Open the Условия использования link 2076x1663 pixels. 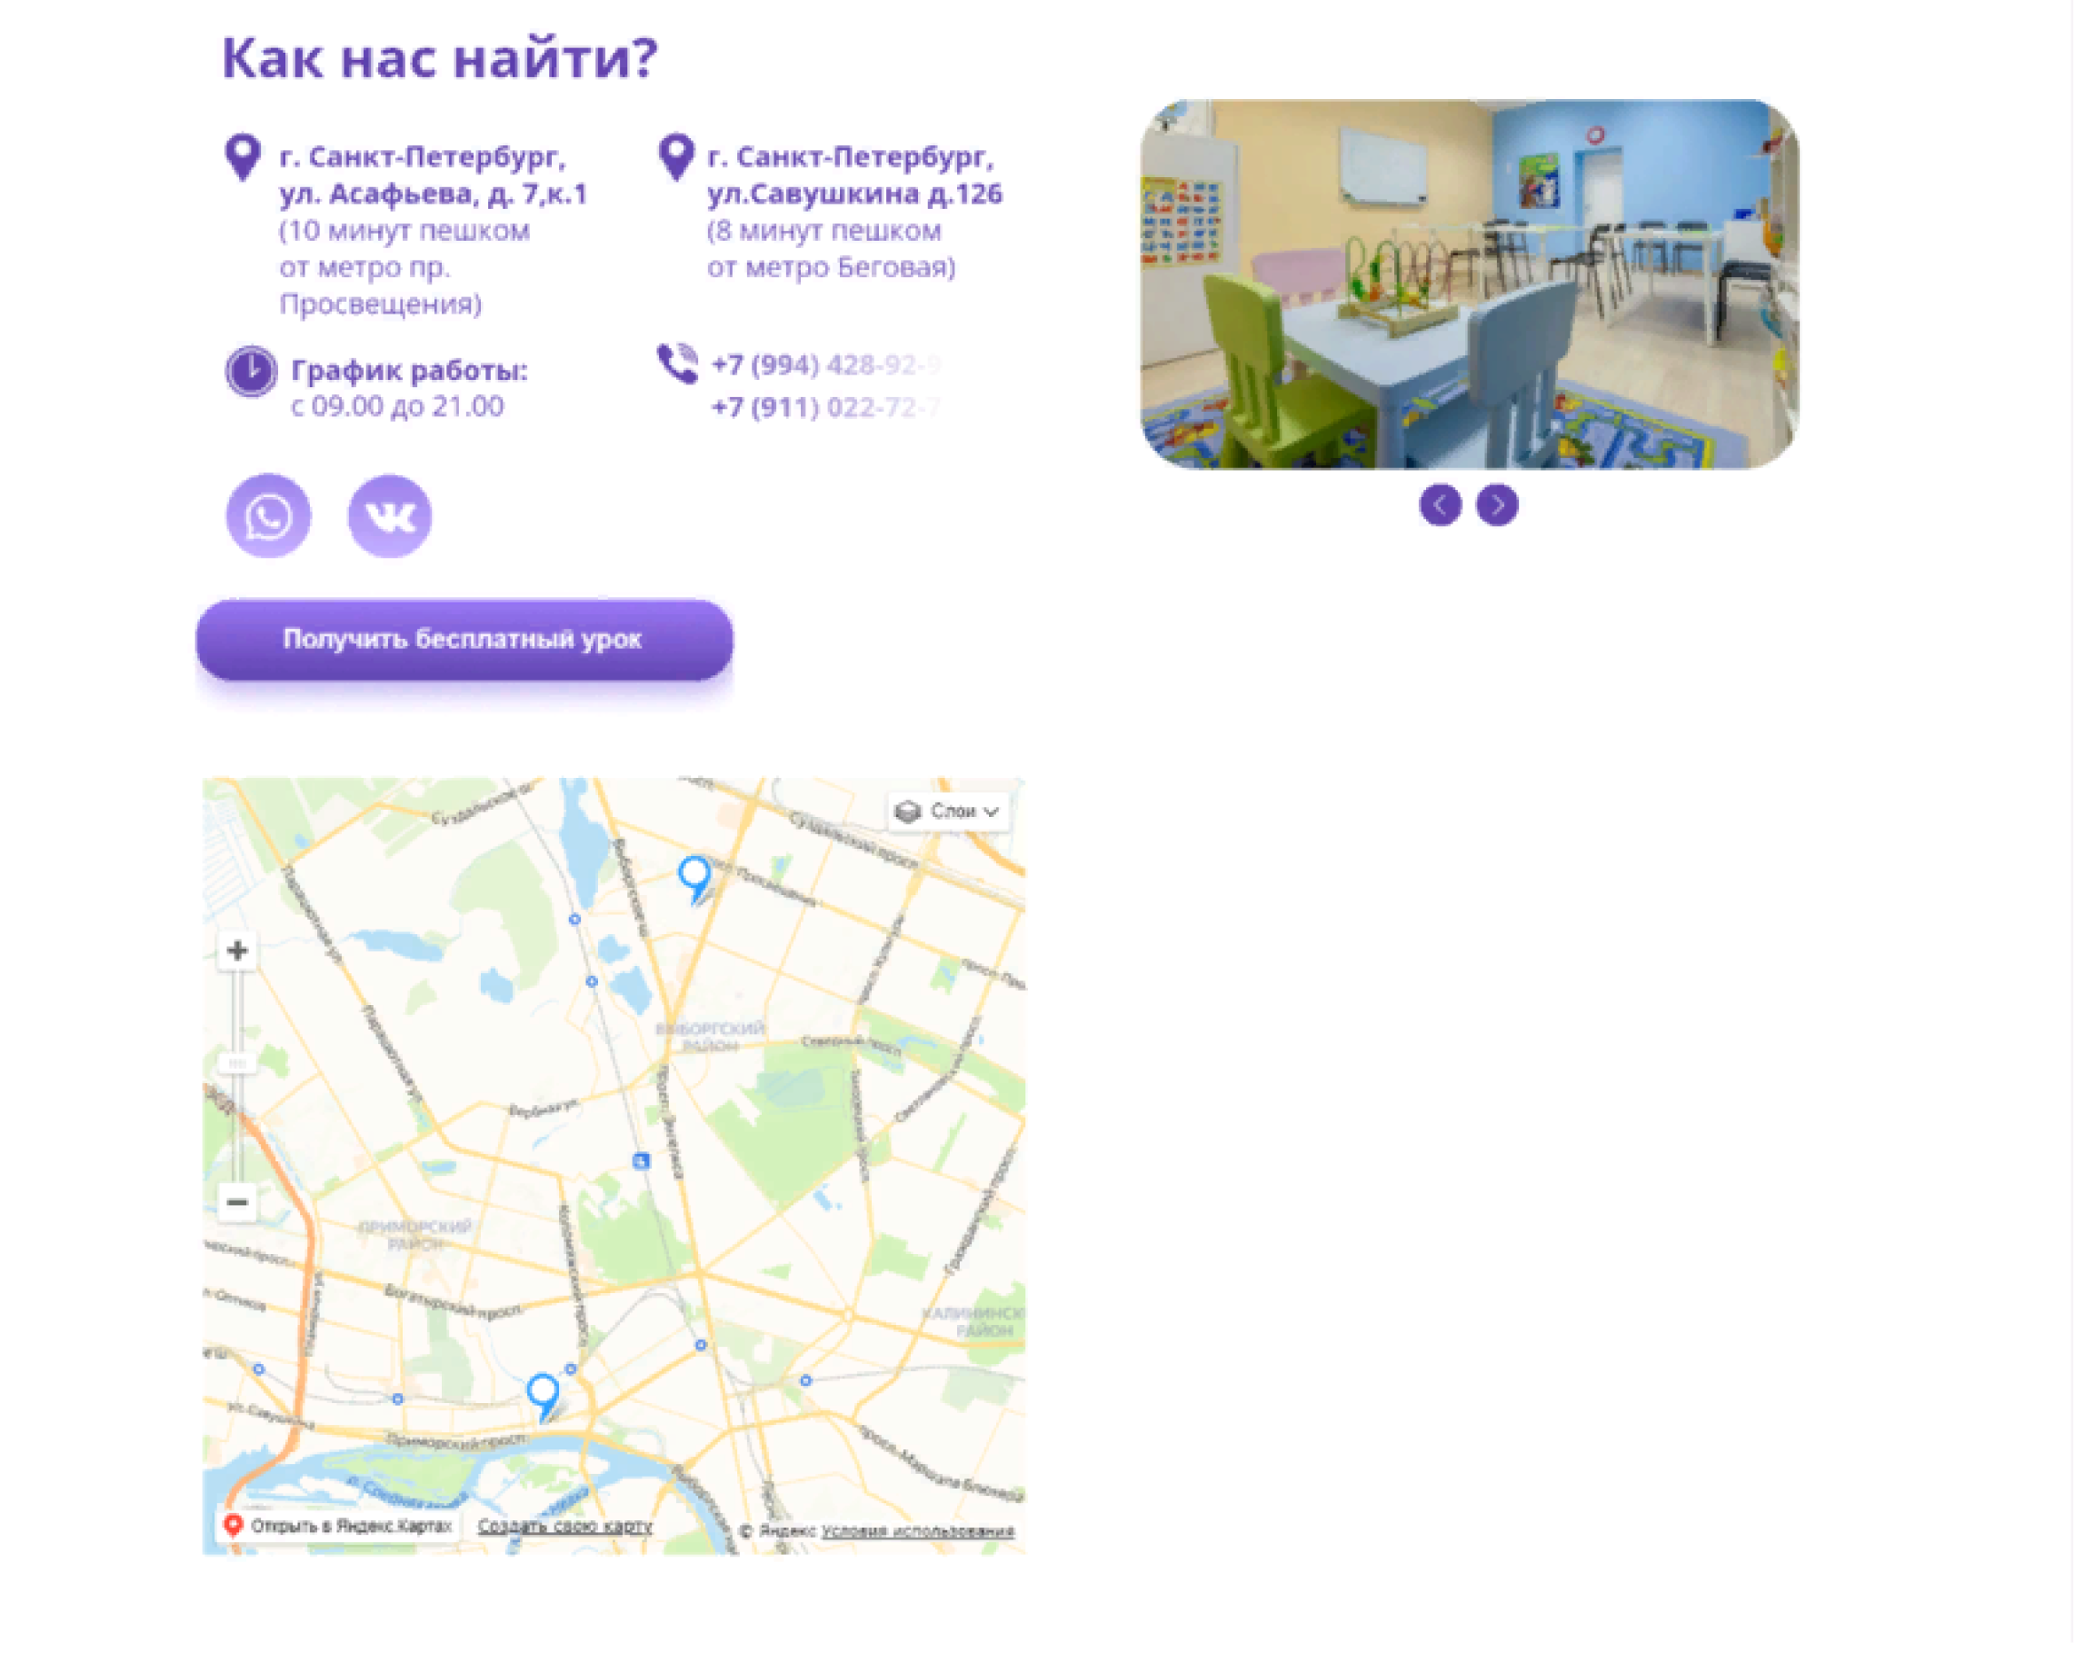click(x=919, y=1533)
